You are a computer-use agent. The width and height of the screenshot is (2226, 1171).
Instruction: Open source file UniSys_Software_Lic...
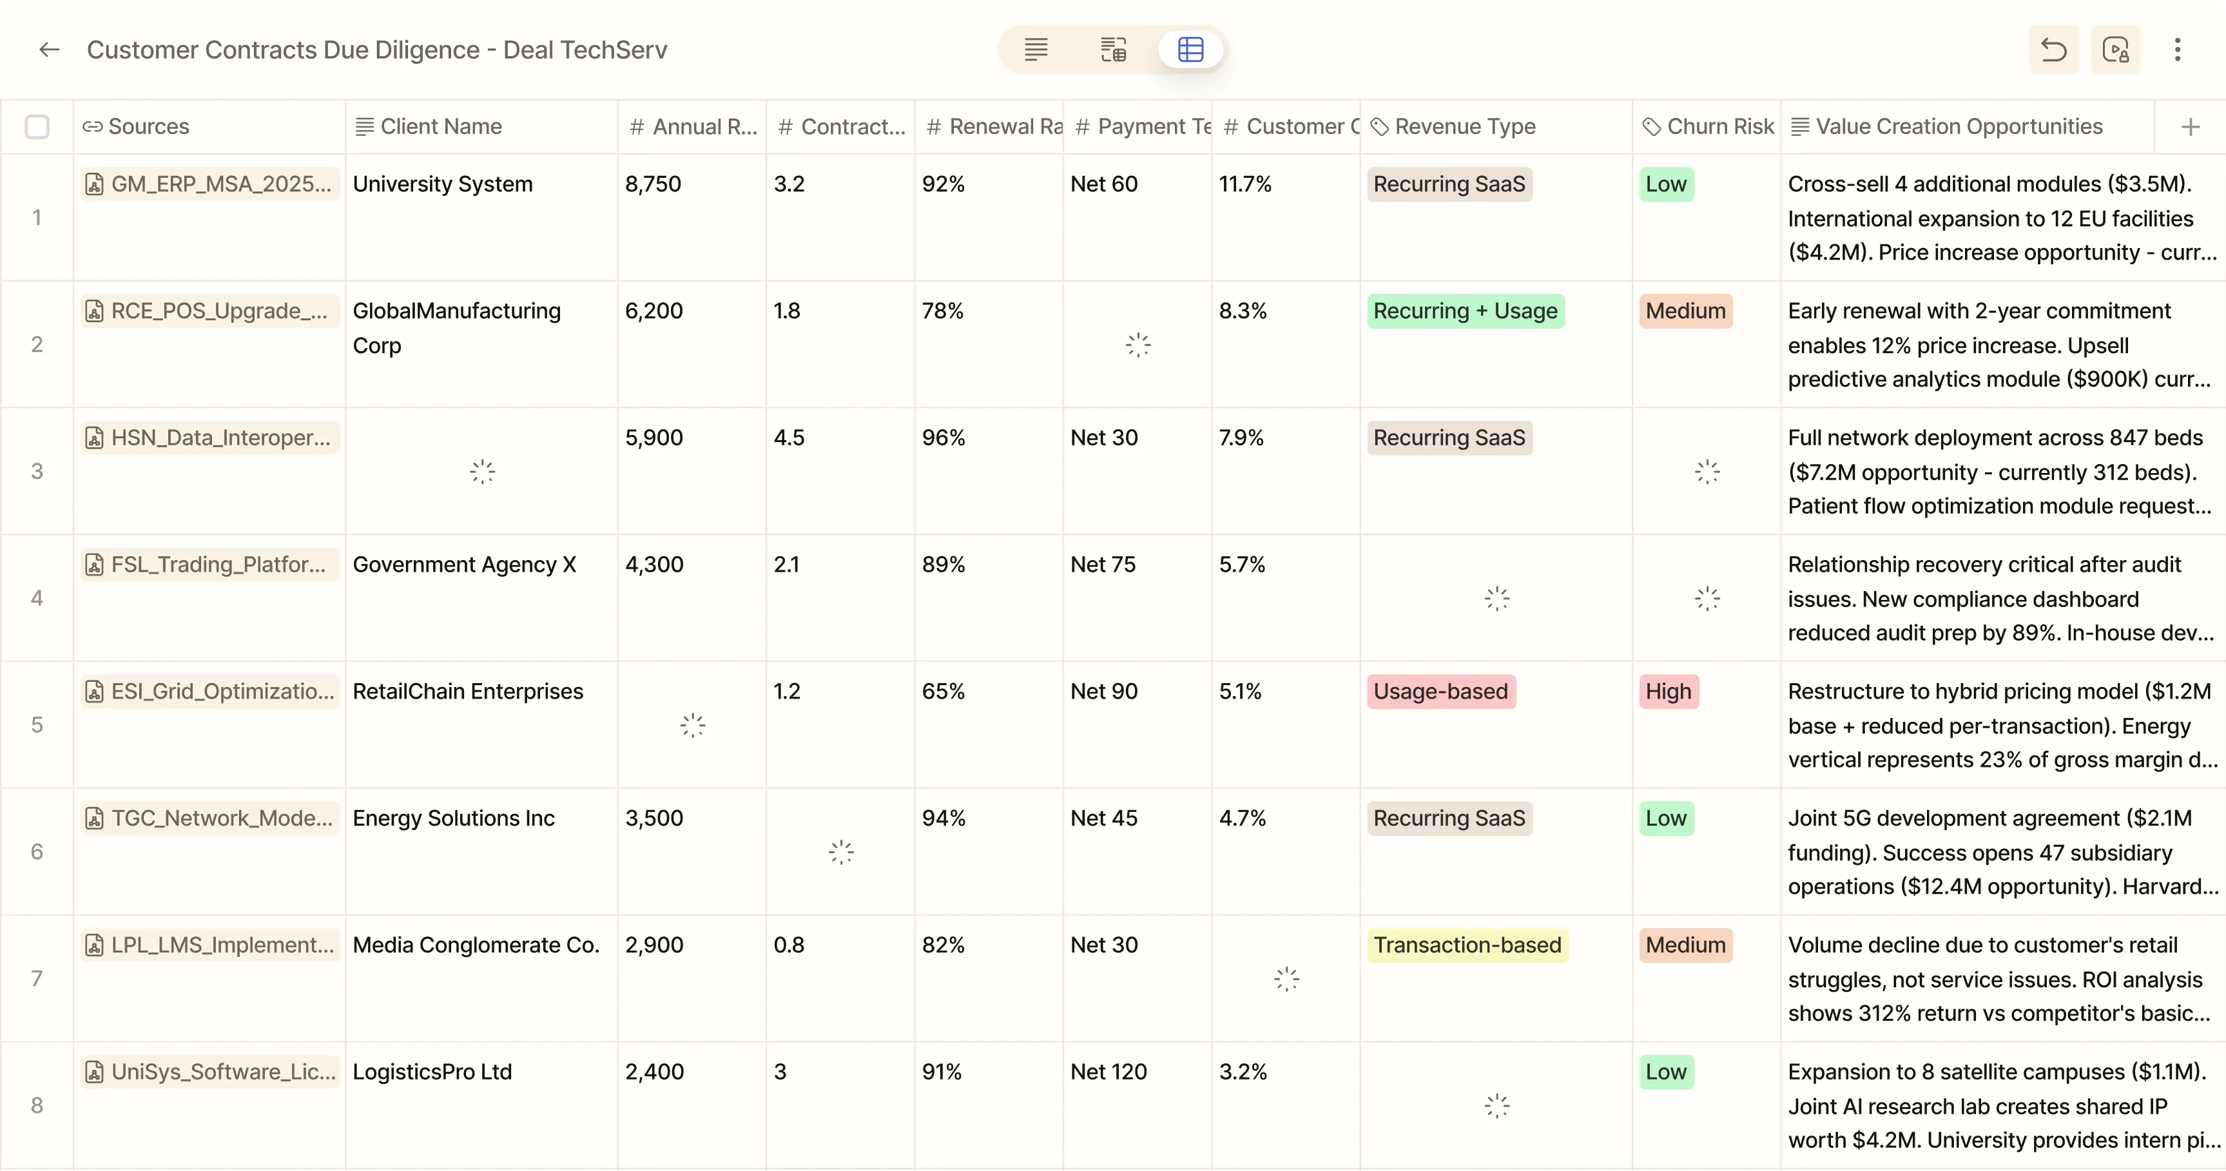(x=209, y=1072)
